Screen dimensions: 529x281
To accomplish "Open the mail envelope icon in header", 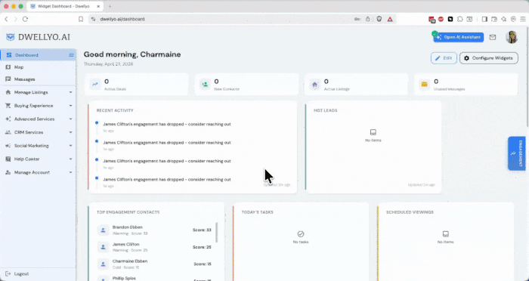I will click(493, 37).
